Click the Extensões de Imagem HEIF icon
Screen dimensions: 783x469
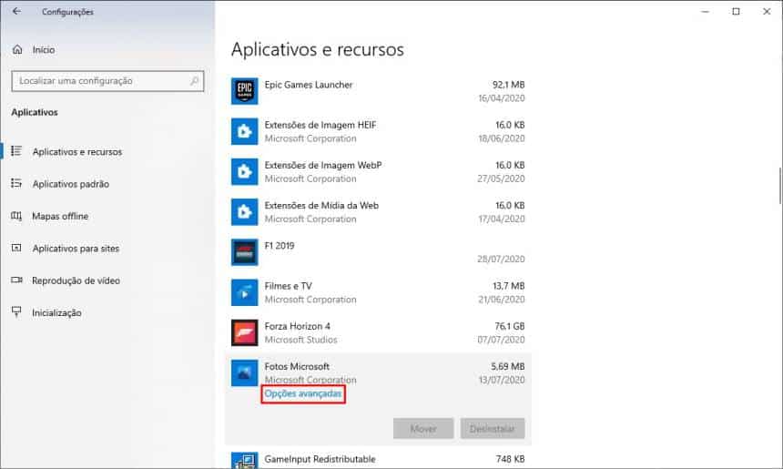[x=244, y=131]
